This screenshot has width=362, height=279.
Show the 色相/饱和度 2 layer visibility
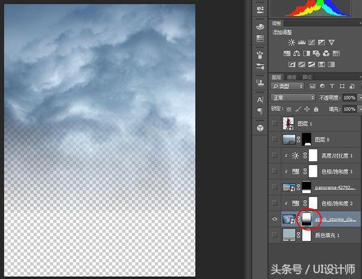pos(275,203)
